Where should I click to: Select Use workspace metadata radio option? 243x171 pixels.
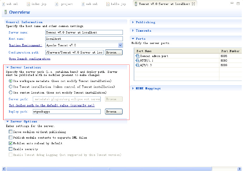(11, 81)
